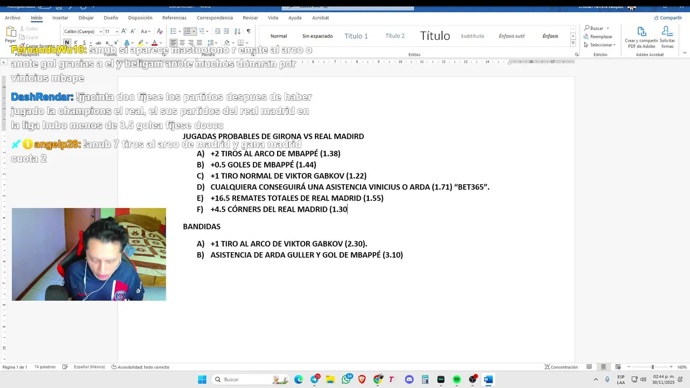690x388 pixels.
Task: Open the font color dropdown arrow
Action: (x=161, y=43)
